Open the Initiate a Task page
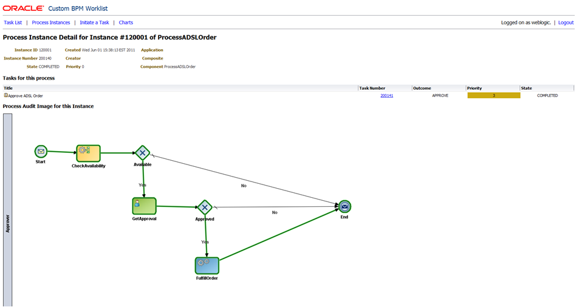Screen dimensions: 577x307 pos(94,22)
